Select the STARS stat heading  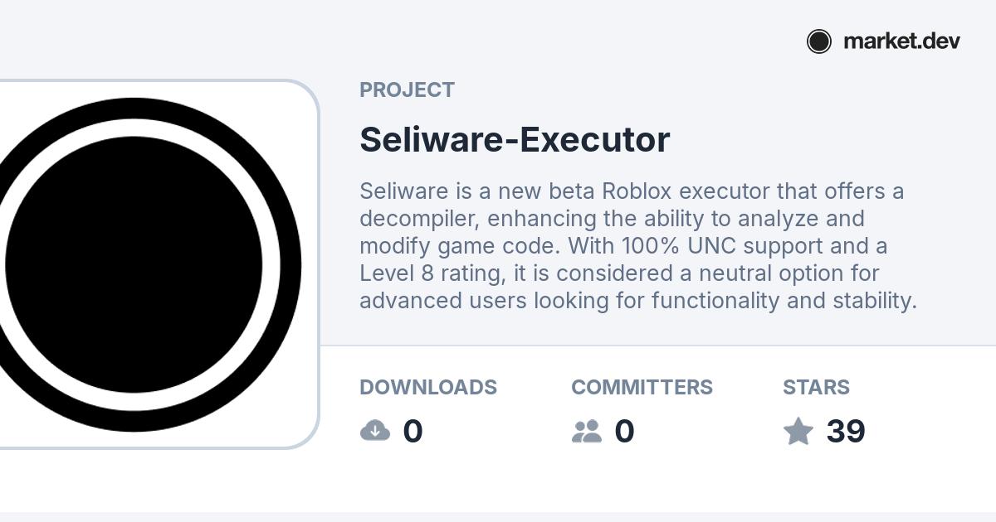(x=816, y=387)
